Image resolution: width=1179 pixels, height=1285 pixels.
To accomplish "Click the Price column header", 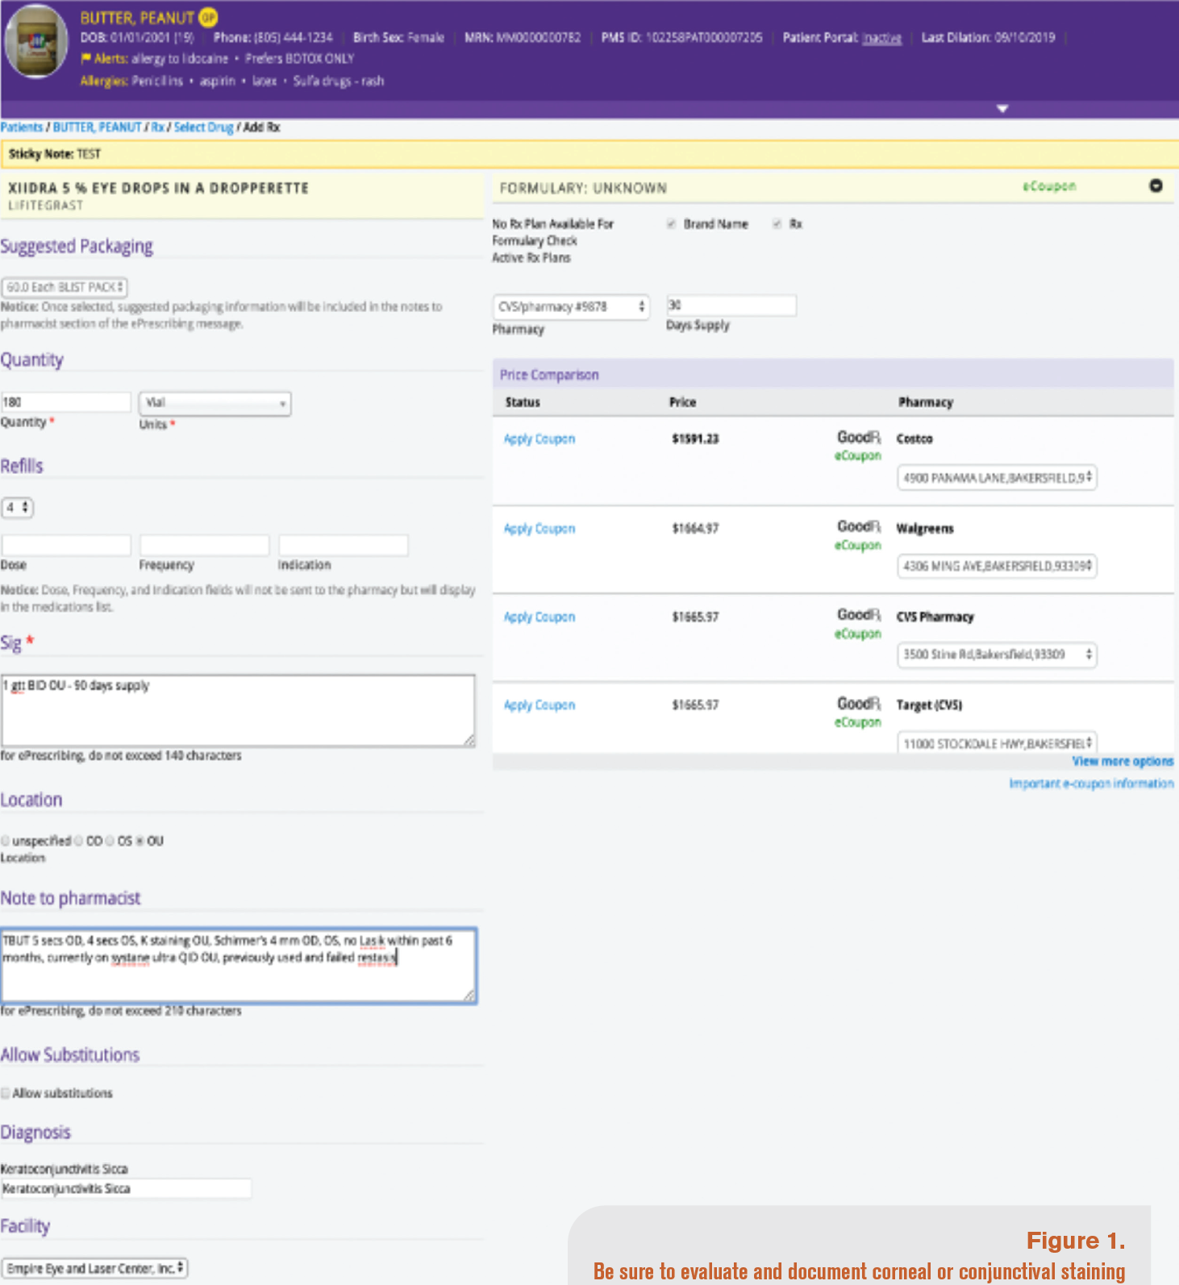I will (x=682, y=402).
